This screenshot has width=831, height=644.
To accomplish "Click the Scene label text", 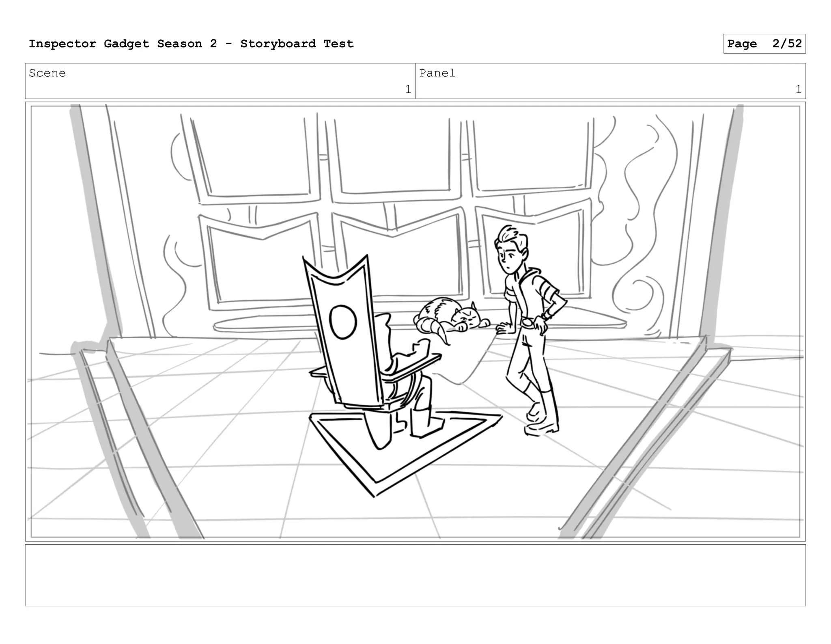I will (47, 73).
